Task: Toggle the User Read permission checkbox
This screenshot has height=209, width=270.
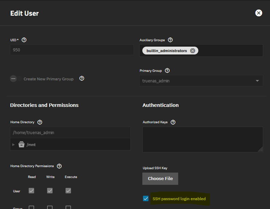Action: coord(31,191)
